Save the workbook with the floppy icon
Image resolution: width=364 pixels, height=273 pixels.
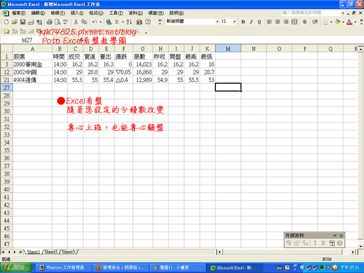(x=23, y=22)
